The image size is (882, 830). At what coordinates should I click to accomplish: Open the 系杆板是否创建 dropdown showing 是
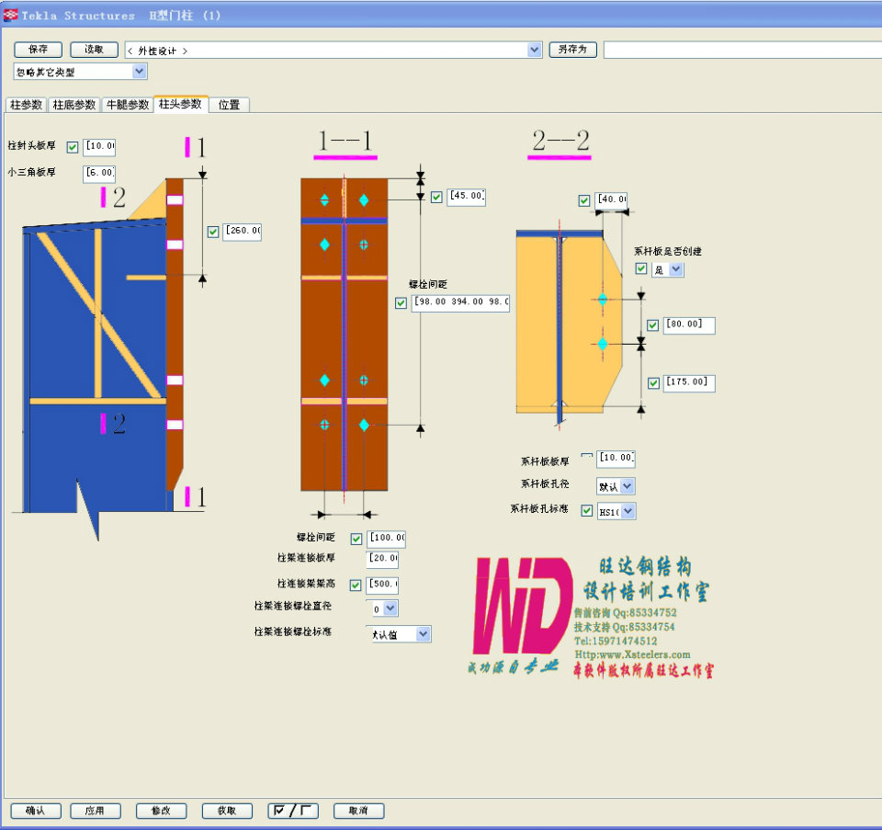click(668, 269)
